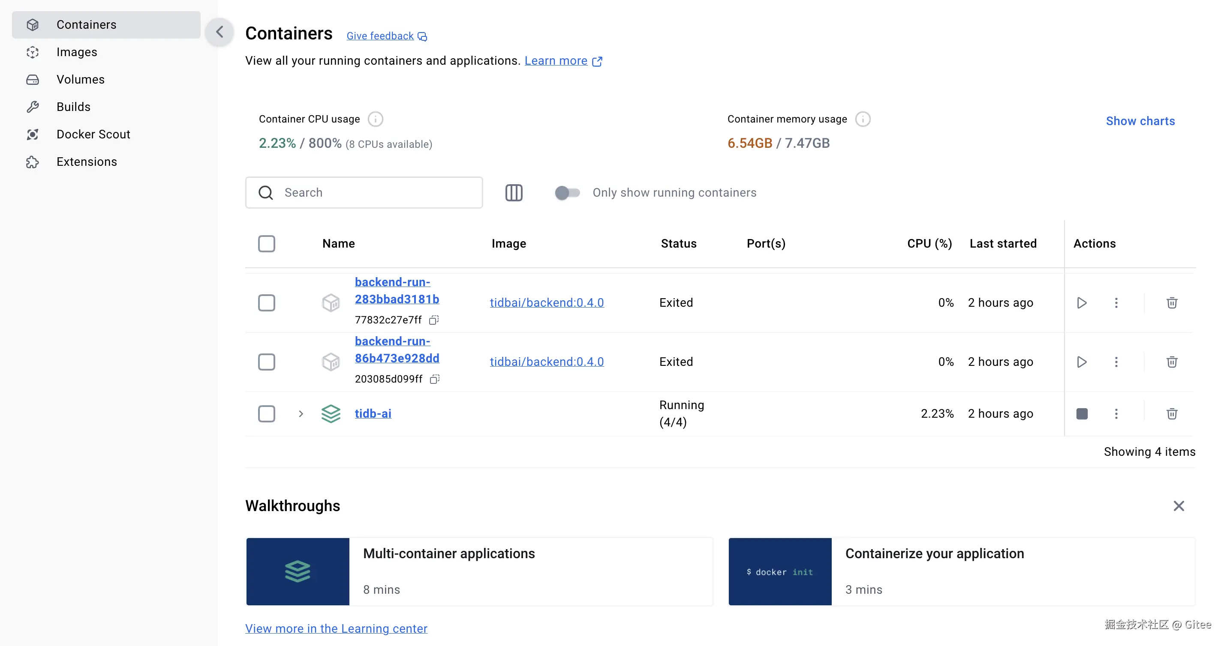
Task: Open Images in the sidebar
Action: point(77,52)
